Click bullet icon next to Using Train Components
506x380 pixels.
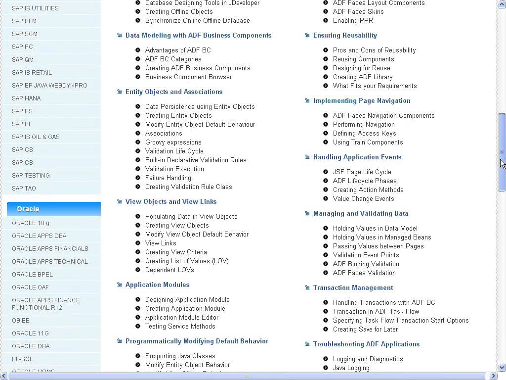coord(326,142)
